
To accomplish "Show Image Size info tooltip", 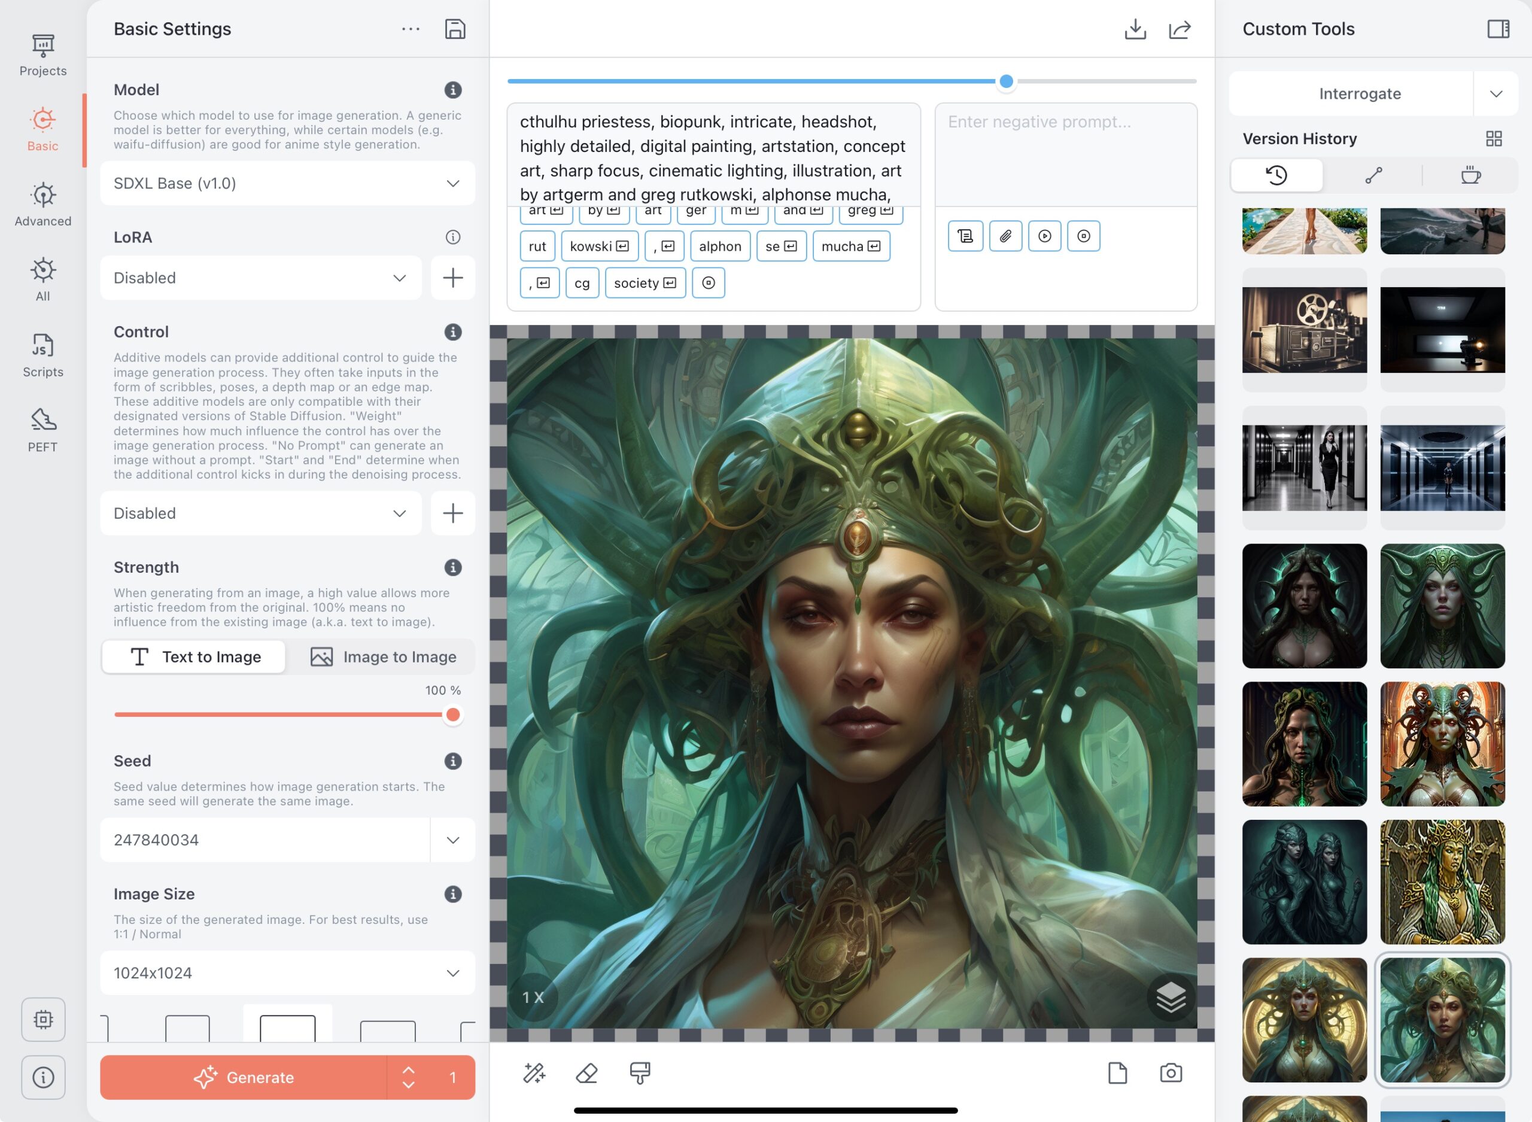I will pyautogui.click(x=453, y=895).
